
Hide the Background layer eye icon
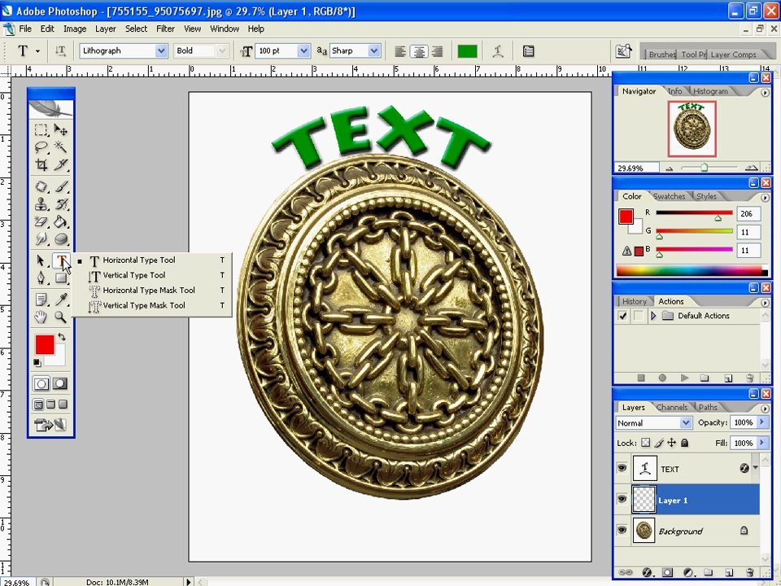pyautogui.click(x=622, y=530)
